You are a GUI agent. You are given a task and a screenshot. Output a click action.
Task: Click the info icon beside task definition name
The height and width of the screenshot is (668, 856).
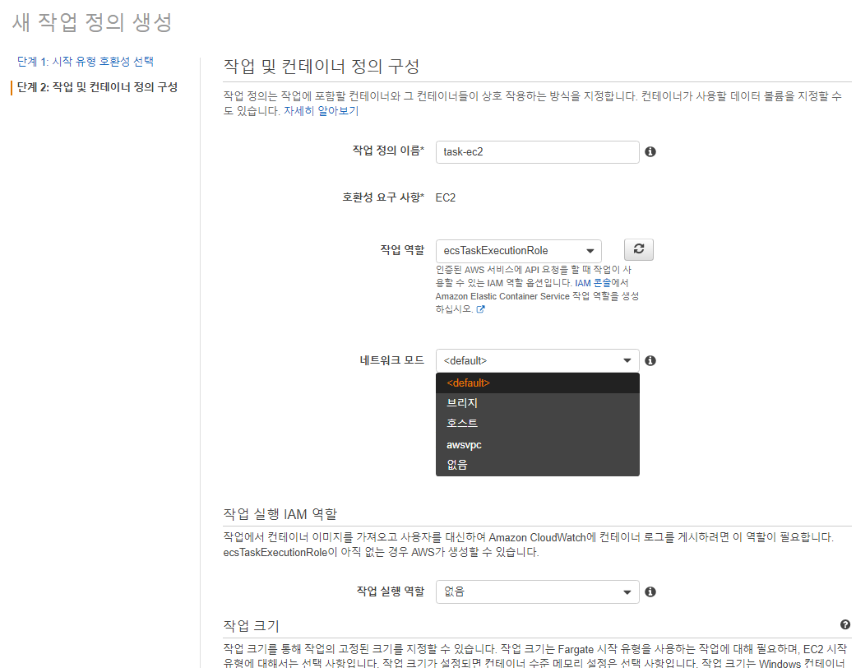point(650,152)
